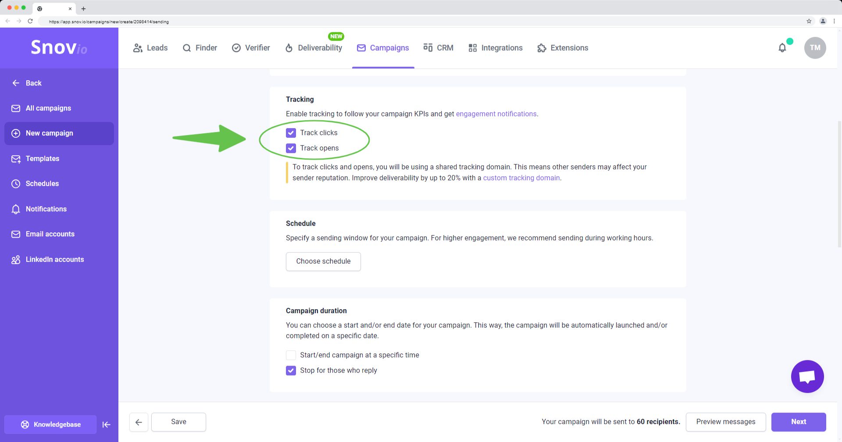842x442 pixels.
Task: Click the TM profile avatar
Action: click(x=815, y=48)
